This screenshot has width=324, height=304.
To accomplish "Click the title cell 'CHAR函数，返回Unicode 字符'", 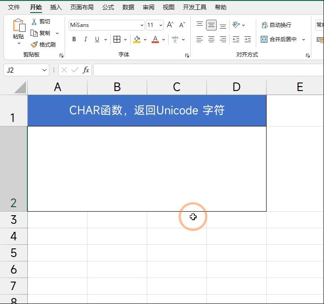I will tap(147, 110).
